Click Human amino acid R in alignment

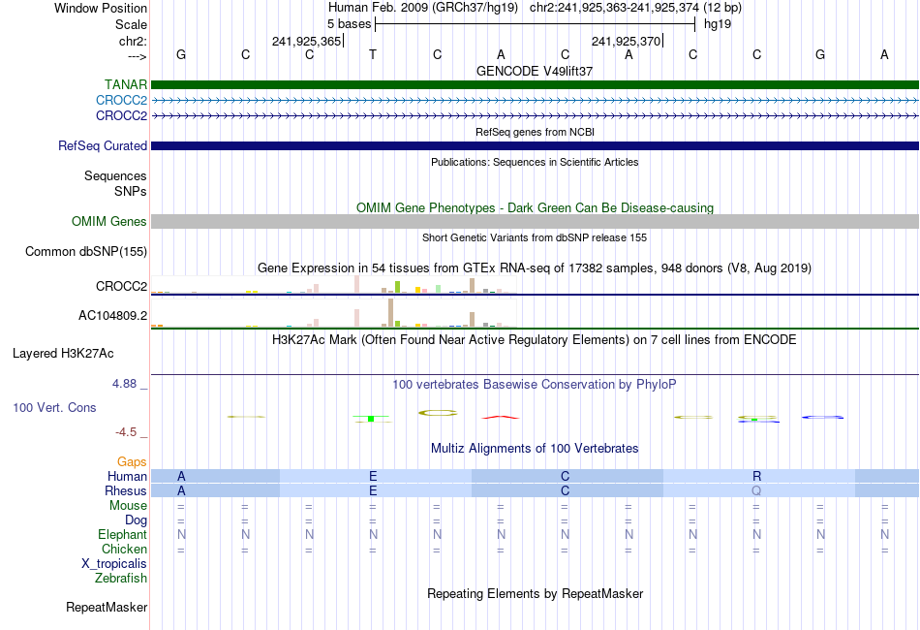click(x=757, y=476)
